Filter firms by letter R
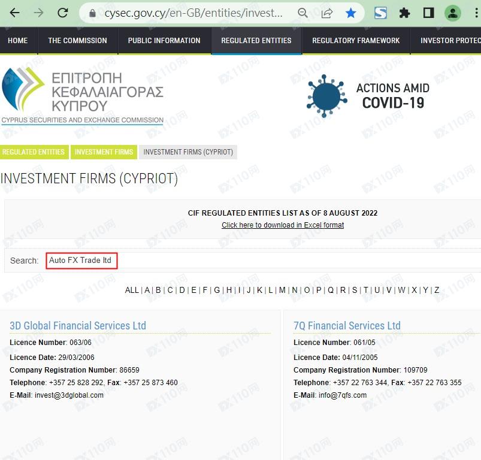 pyautogui.click(x=343, y=290)
